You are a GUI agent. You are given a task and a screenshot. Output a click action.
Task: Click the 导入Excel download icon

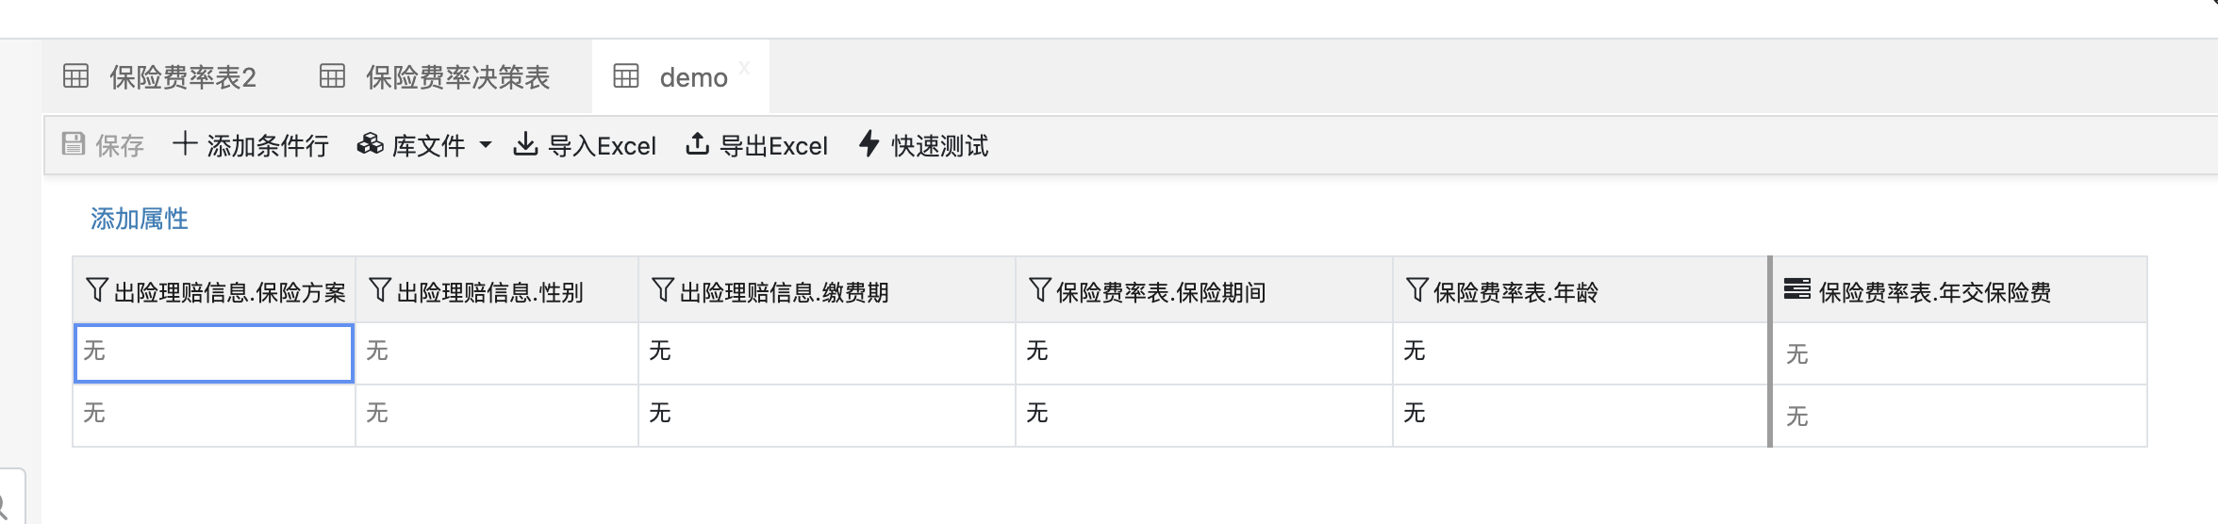click(525, 144)
